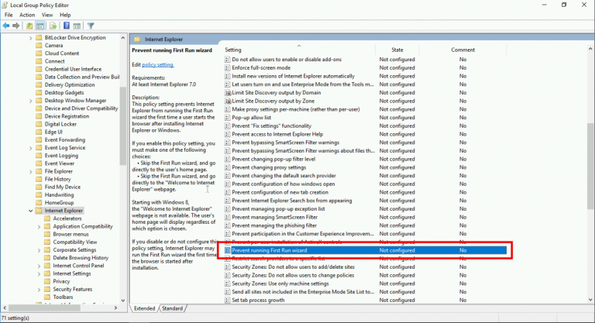
Task: Click the settings list vertical scrollbar
Action: coord(590,166)
